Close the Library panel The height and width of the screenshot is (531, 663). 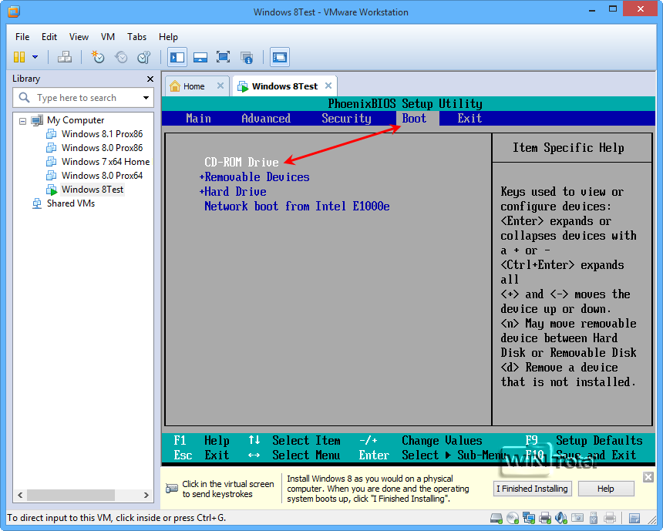(150, 79)
